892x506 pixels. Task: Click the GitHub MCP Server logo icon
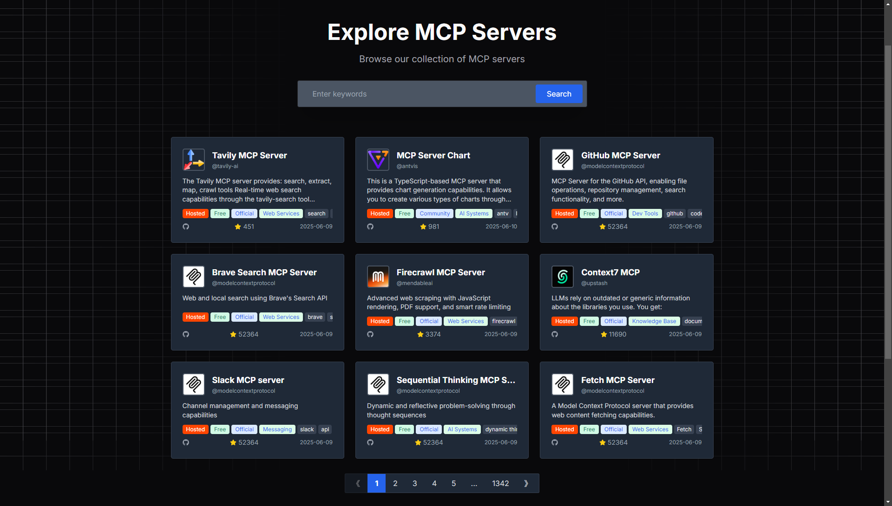click(x=563, y=160)
